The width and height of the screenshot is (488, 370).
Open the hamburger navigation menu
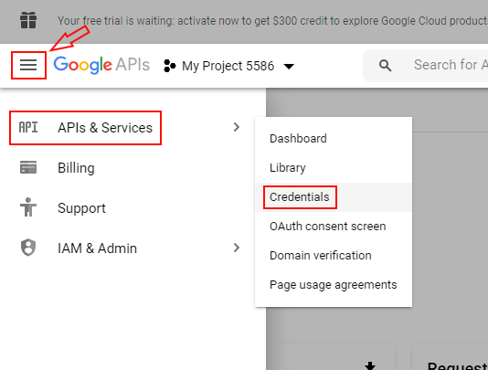[x=28, y=66]
